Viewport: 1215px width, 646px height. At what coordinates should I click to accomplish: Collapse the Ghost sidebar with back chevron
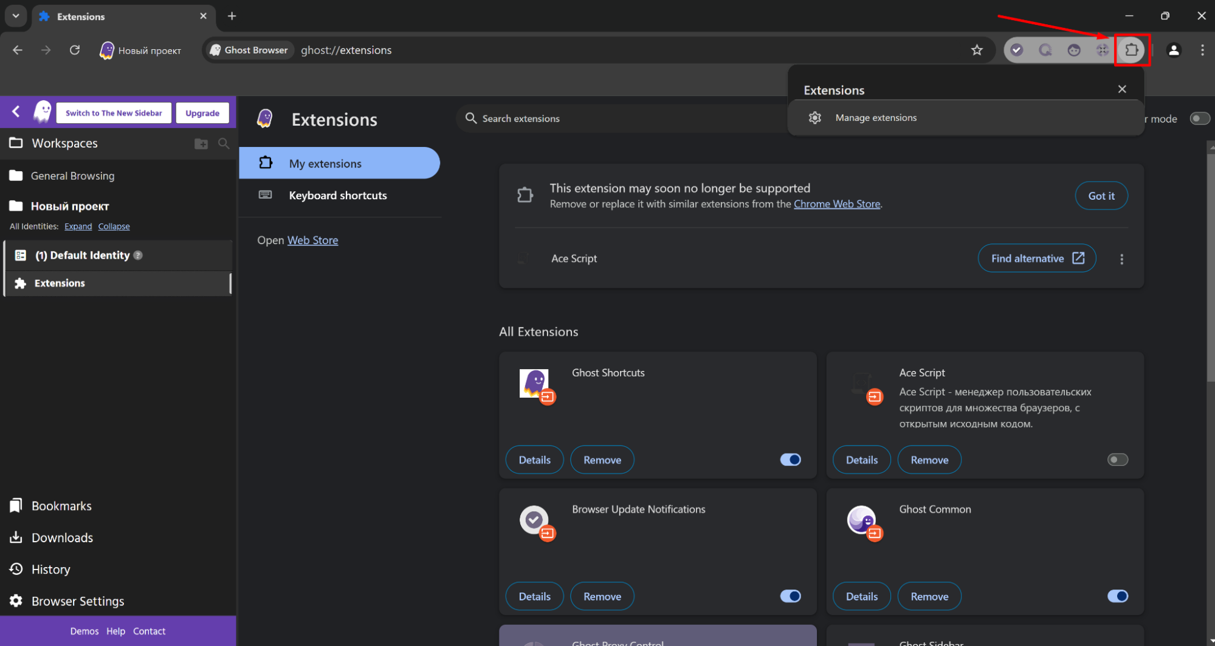(16, 112)
